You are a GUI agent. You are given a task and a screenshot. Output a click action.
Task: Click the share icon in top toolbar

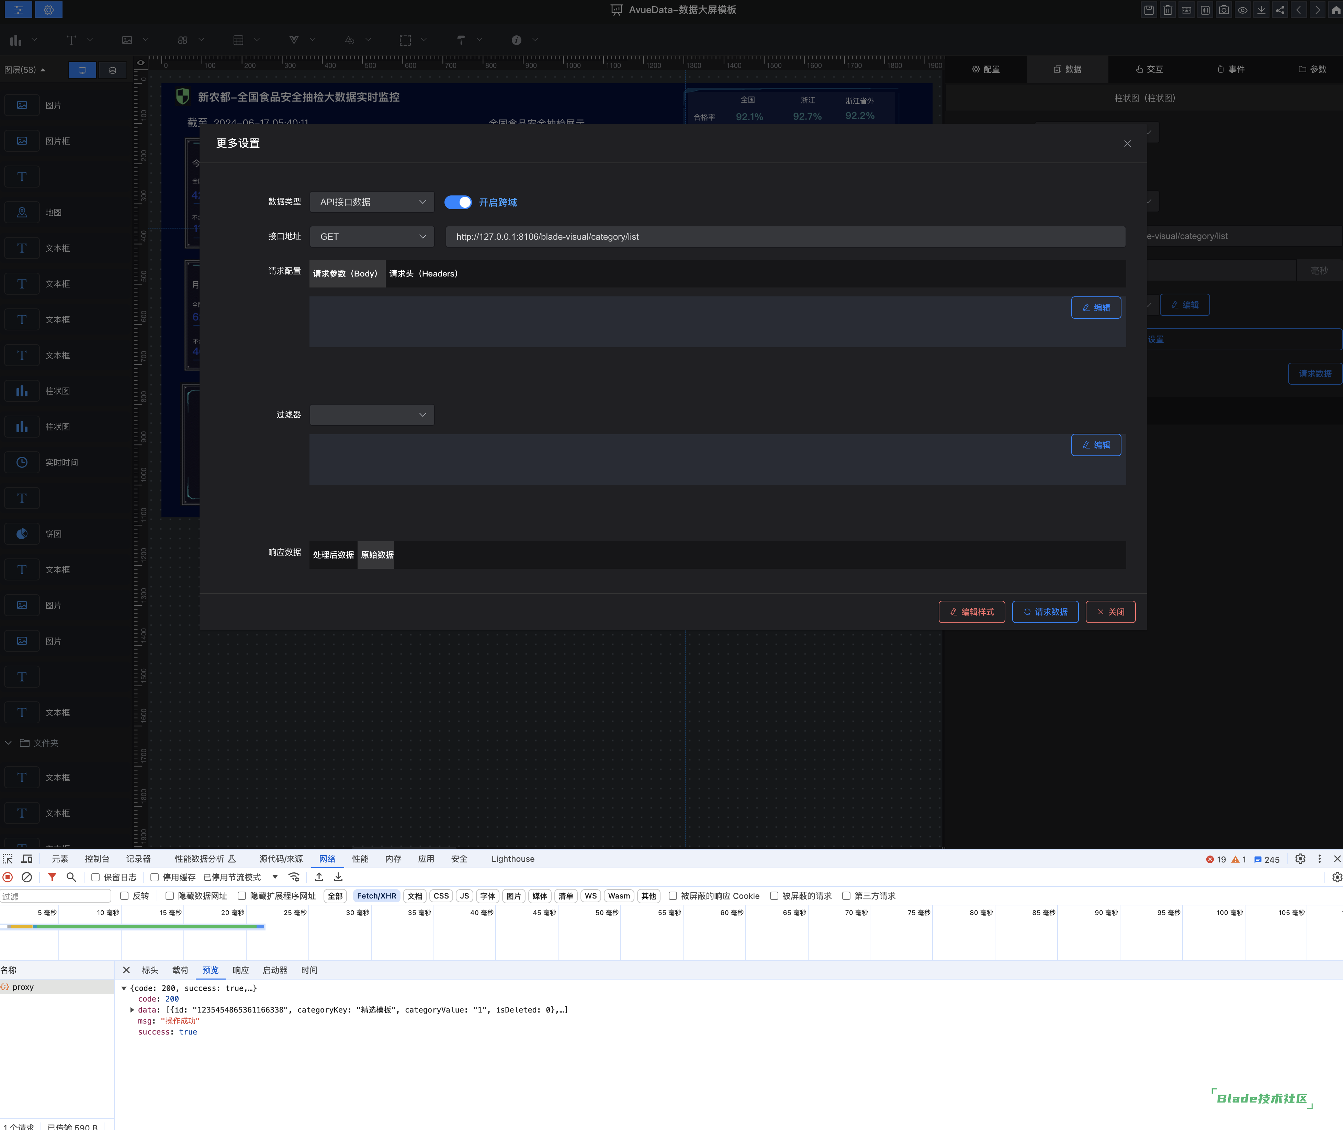(1279, 10)
